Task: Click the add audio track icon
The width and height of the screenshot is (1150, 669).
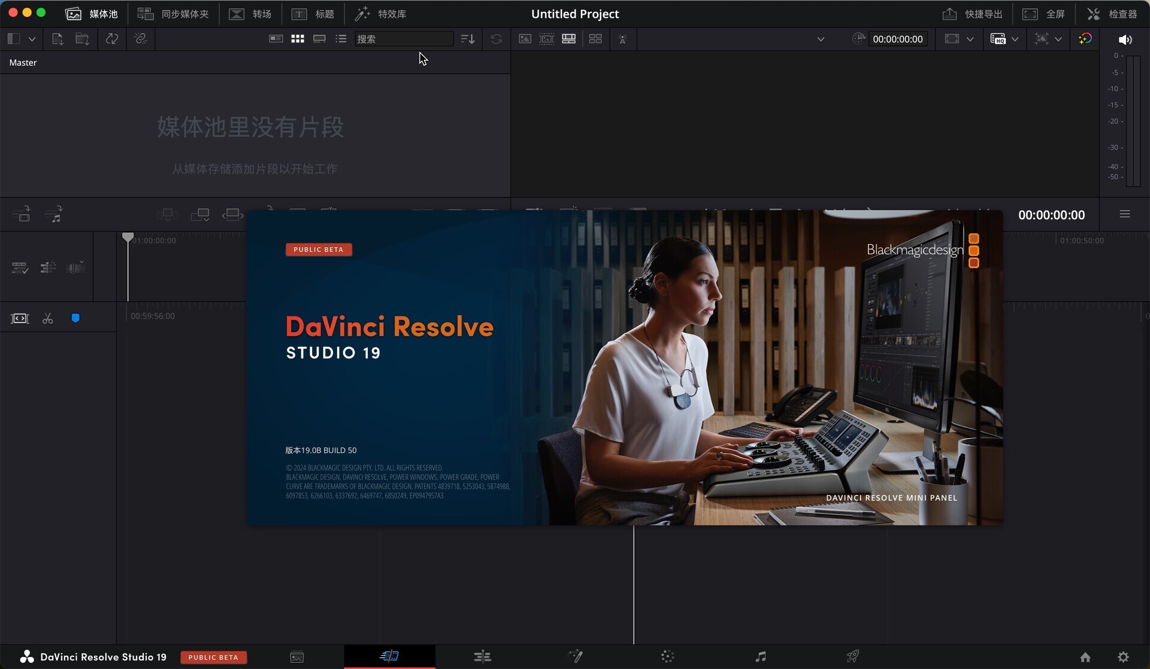Action: pos(54,214)
